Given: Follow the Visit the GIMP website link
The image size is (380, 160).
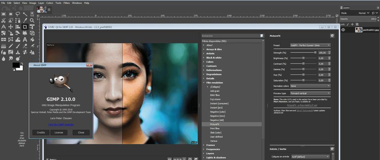Looking at the screenshot, I should (x=61, y=125).
